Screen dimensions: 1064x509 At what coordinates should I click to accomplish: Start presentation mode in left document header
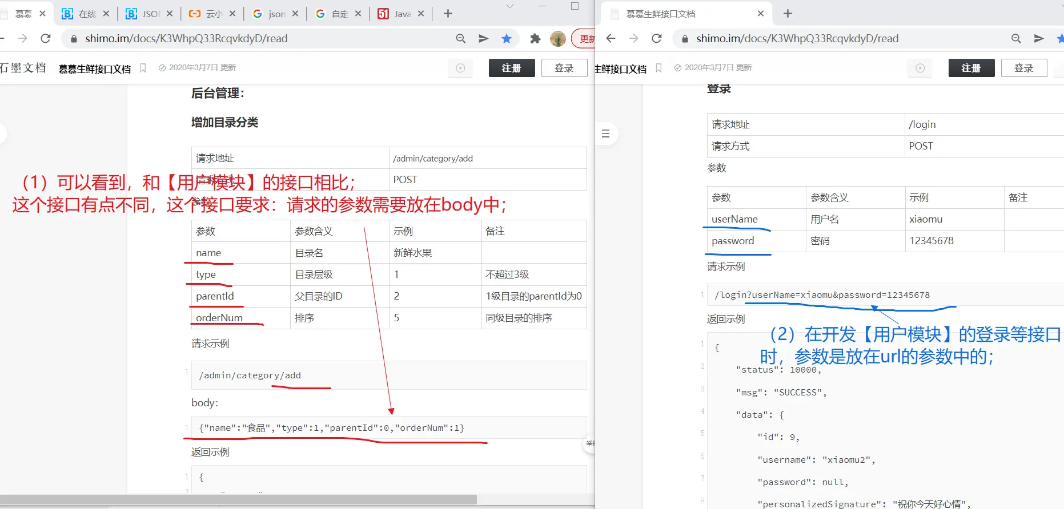pyautogui.click(x=460, y=68)
